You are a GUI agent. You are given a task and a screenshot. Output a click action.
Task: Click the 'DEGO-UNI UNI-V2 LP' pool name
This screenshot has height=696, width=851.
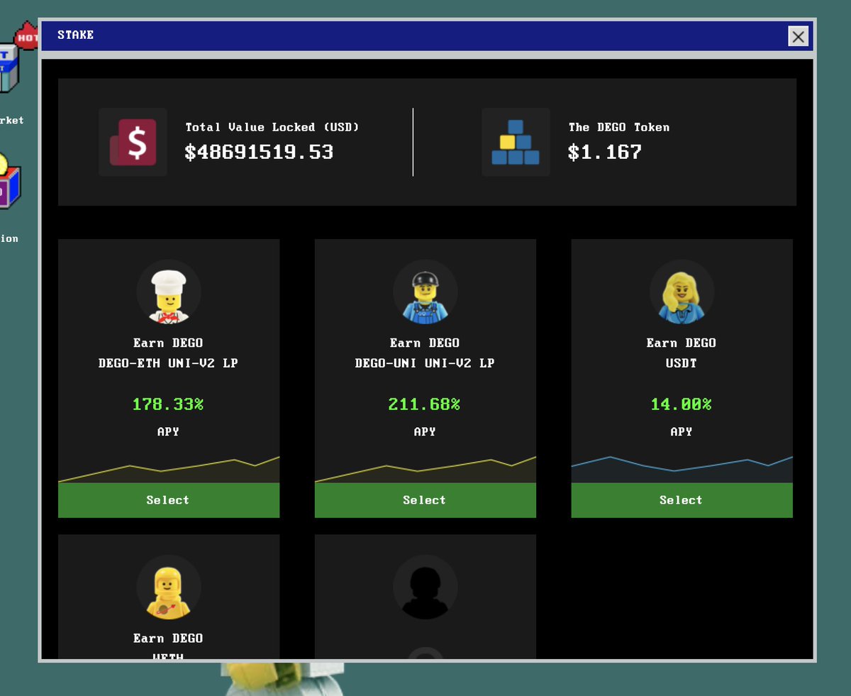425,363
